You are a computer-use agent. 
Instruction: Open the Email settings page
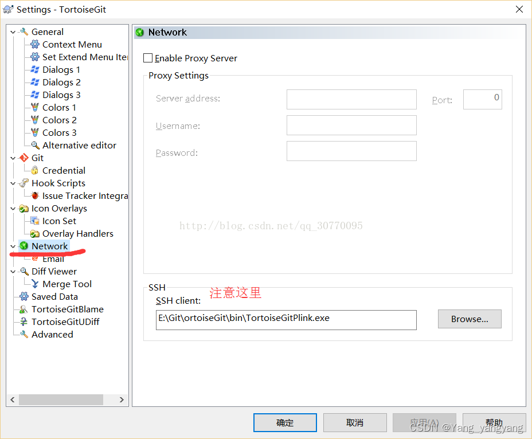[x=53, y=259]
